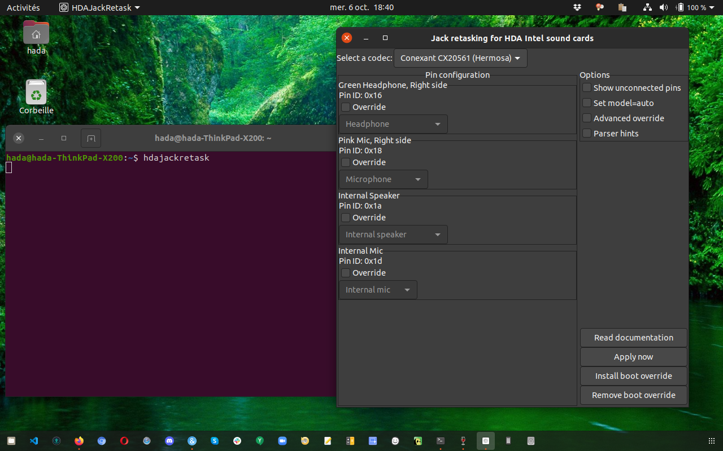Open the clipboard manager tray icon

622,7
